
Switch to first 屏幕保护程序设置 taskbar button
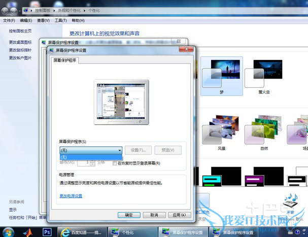point(183,232)
